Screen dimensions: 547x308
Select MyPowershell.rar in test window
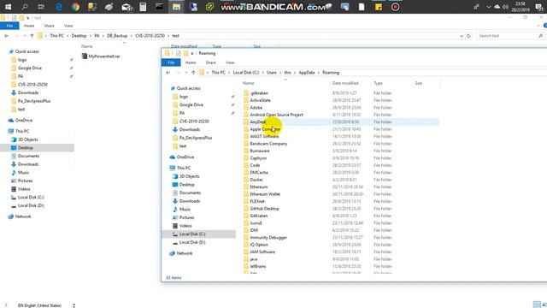click(x=104, y=56)
